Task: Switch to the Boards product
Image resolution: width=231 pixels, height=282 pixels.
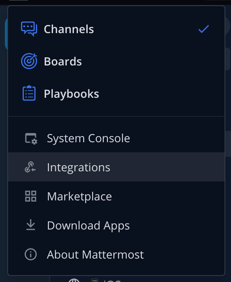Action: (x=116, y=61)
